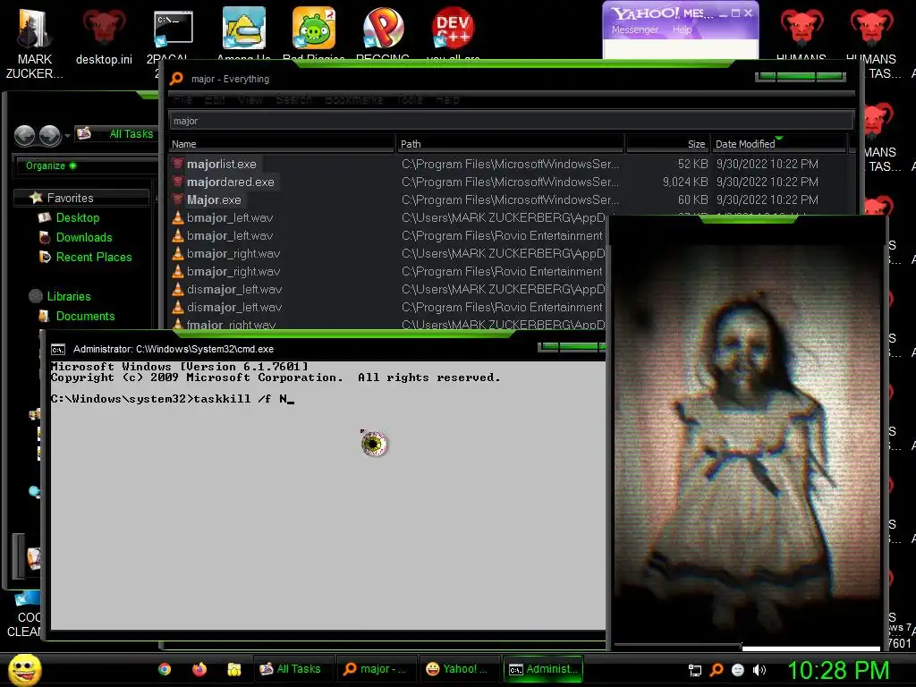Click the Yahoo Messenger face tray icon
Image resolution: width=916 pixels, height=687 pixels.
738,670
